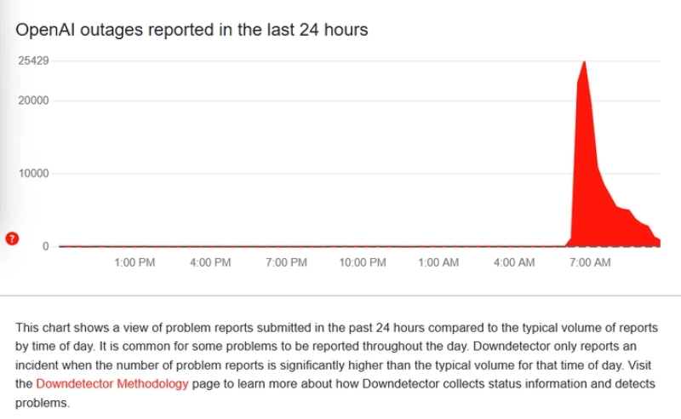Click the chart title about OpenAI outages
This screenshot has height=419, width=681.
click(192, 30)
